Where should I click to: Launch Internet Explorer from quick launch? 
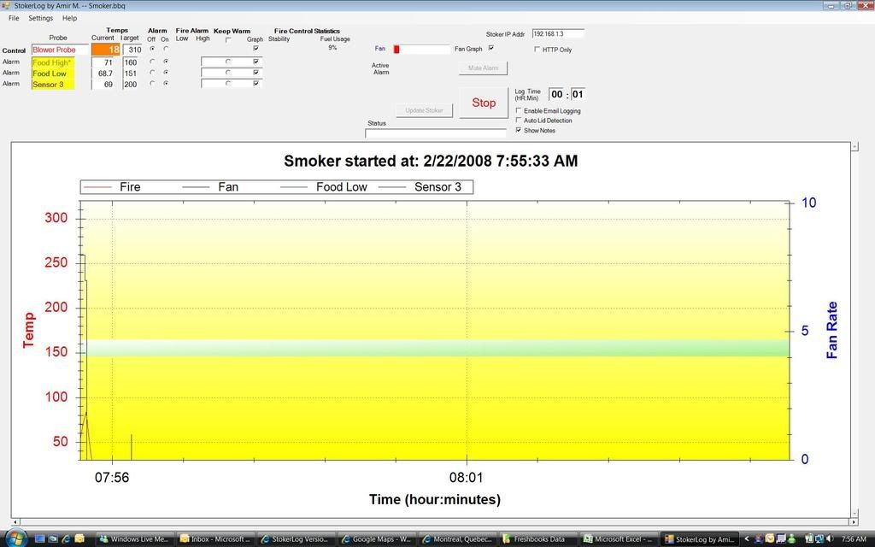click(67, 538)
